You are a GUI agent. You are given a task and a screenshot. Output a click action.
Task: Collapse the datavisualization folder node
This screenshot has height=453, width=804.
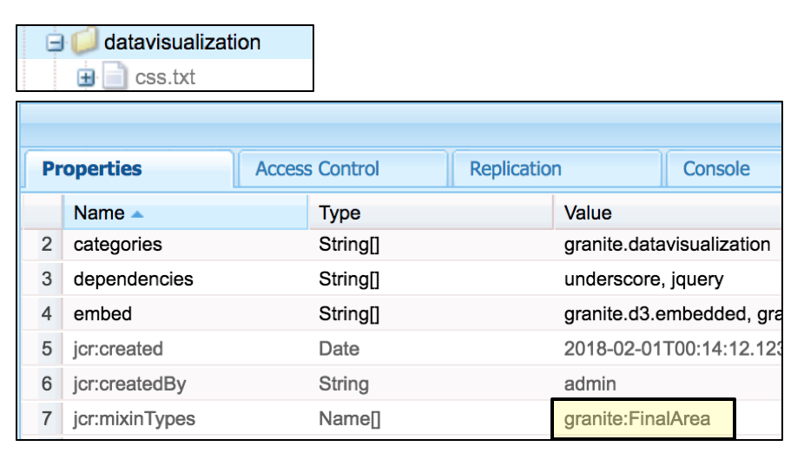point(56,43)
